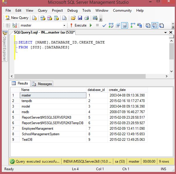Select the EmployeeManagement cell
The height and width of the screenshot is (174, 176).
tap(53, 129)
